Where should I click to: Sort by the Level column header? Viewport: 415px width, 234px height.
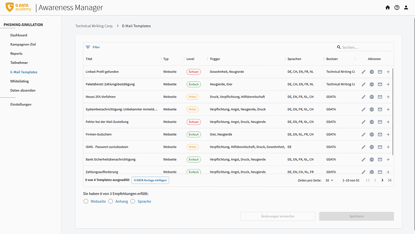tap(190, 59)
